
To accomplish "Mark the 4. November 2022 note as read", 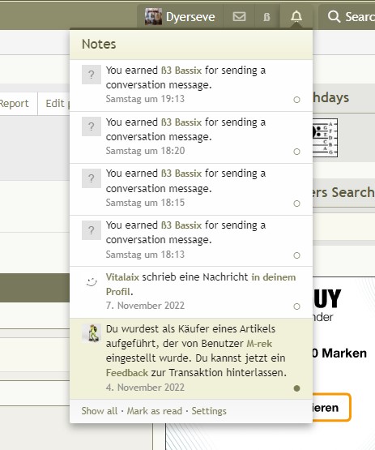I will 296,388.
